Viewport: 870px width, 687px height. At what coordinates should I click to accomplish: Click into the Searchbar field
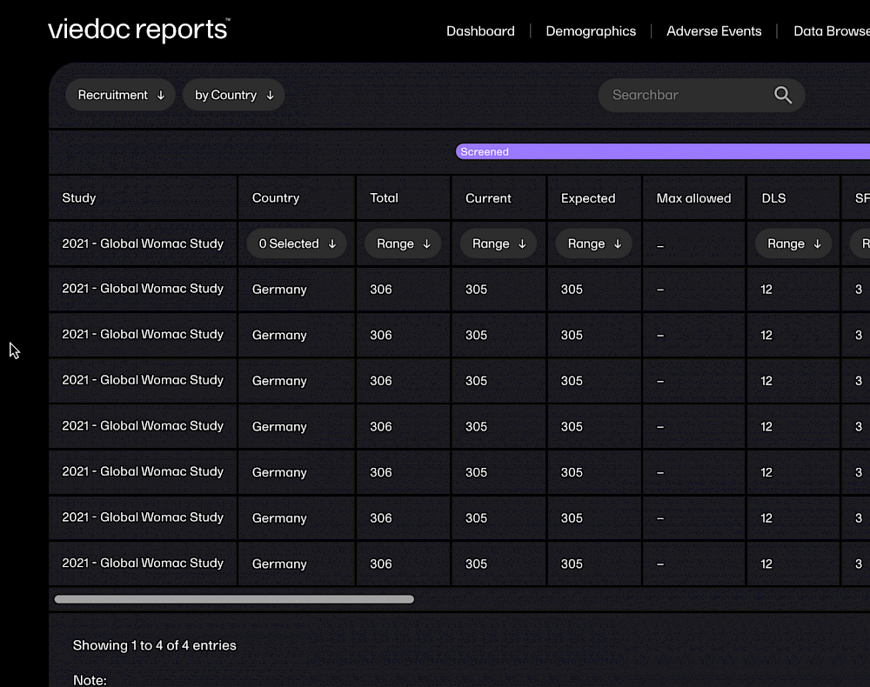(701, 95)
